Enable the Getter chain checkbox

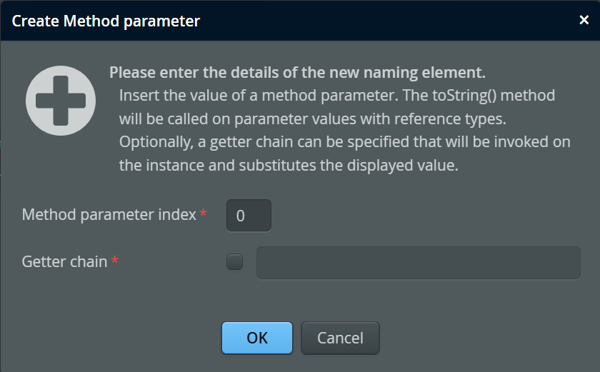234,262
